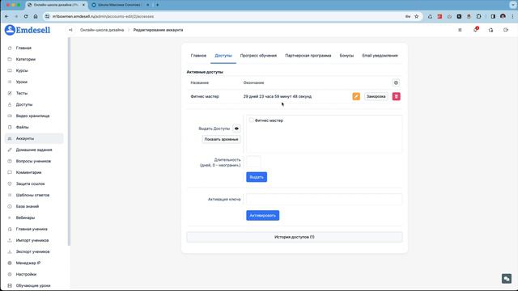Open Менеджер IP in the sidebar
518x291 pixels.
[28, 263]
